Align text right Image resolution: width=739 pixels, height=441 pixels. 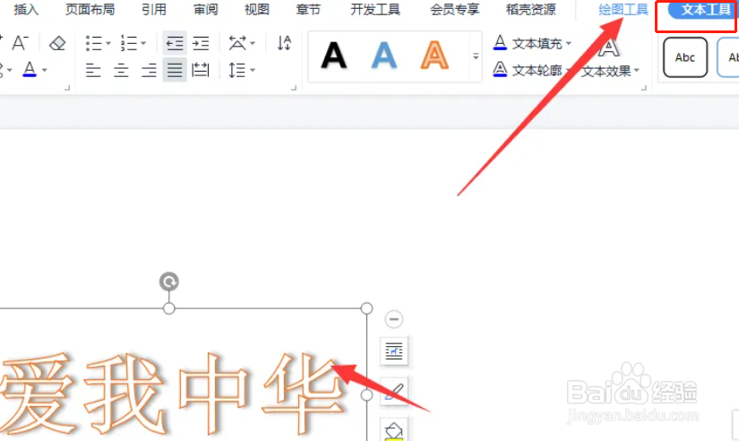pyautogui.click(x=149, y=71)
